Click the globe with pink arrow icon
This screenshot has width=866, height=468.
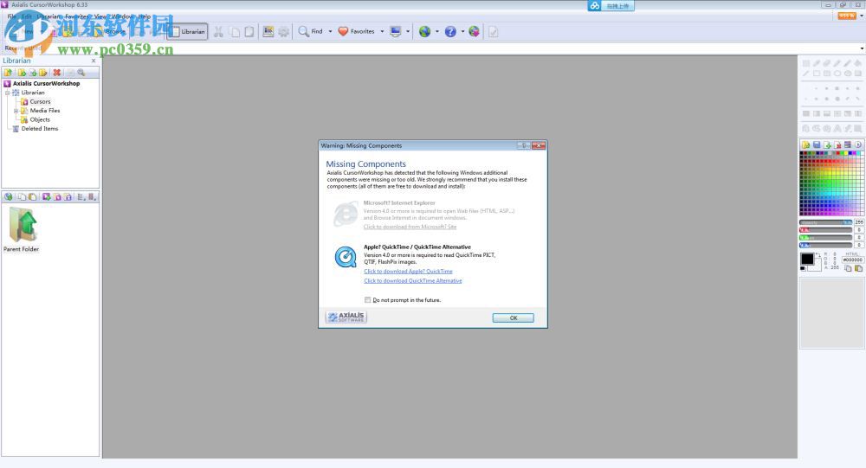tap(474, 31)
